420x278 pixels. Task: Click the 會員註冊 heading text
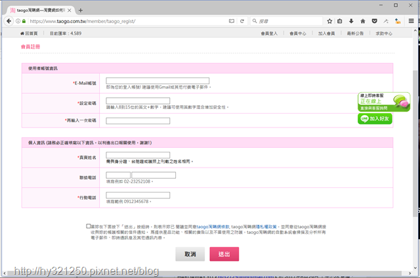(31, 47)
